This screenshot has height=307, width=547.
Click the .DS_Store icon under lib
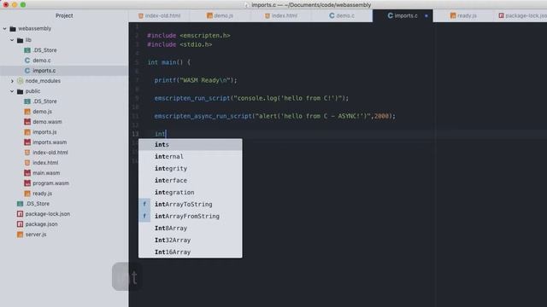tap(27, 50)
